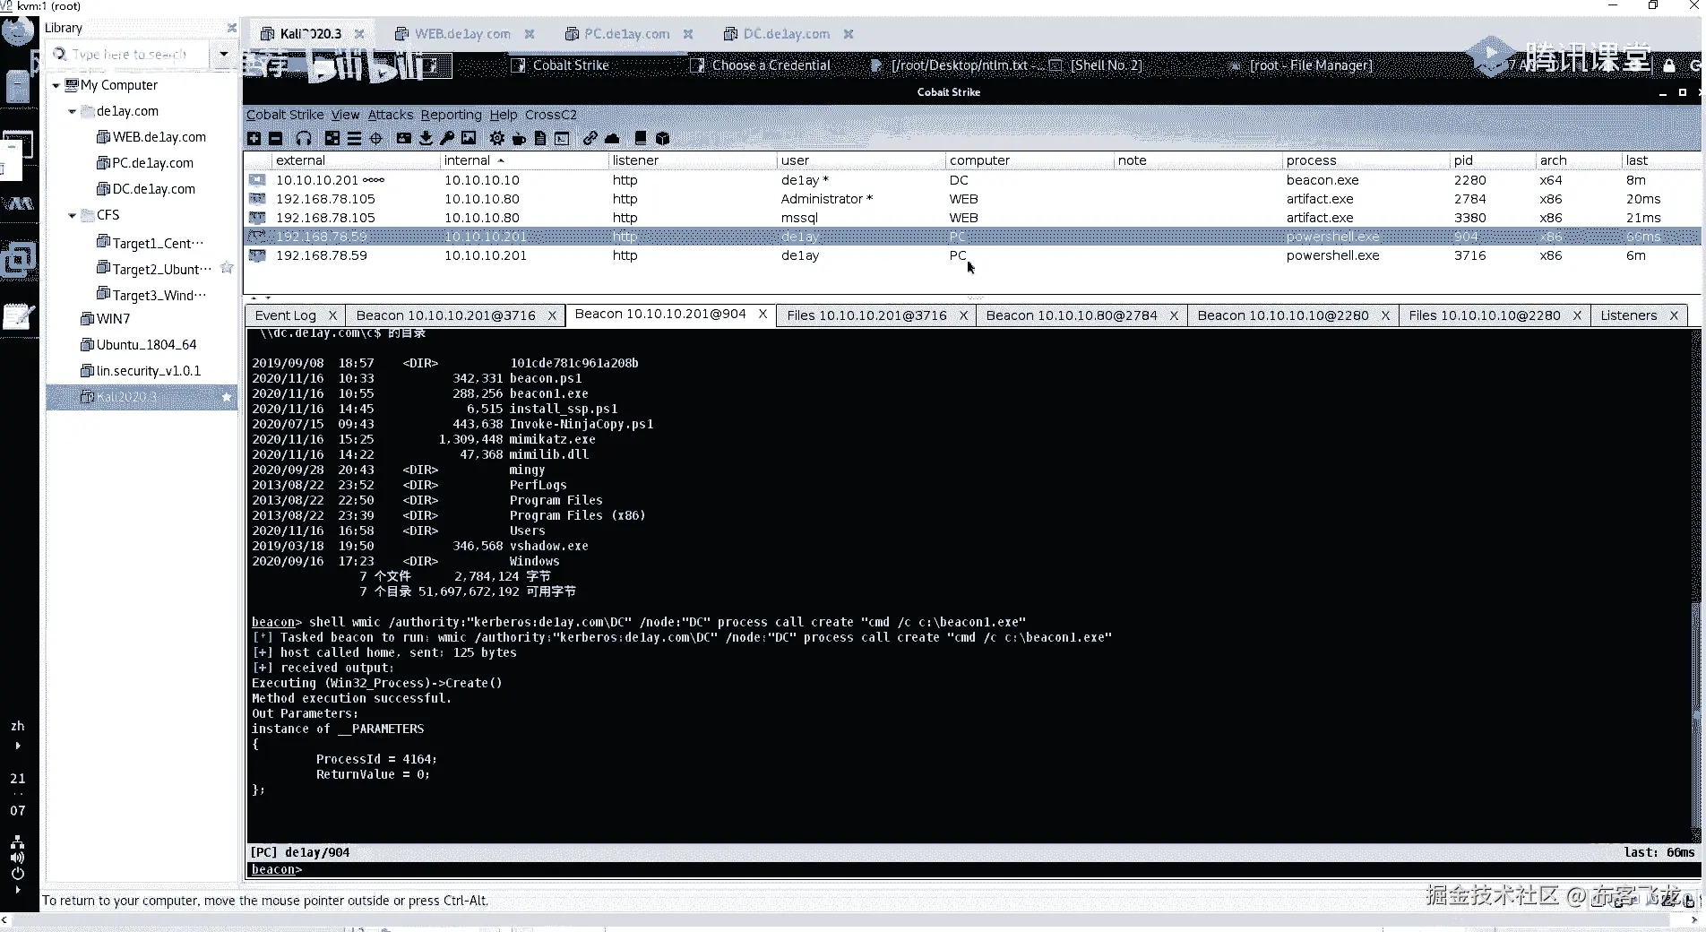Open the Cobalt Strike menu
Image resolution: width=1706 pixels, height=932 pixels.
(x=285, y=115)
